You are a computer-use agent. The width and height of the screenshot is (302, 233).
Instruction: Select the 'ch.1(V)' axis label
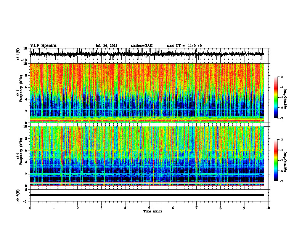coord(18,54)
